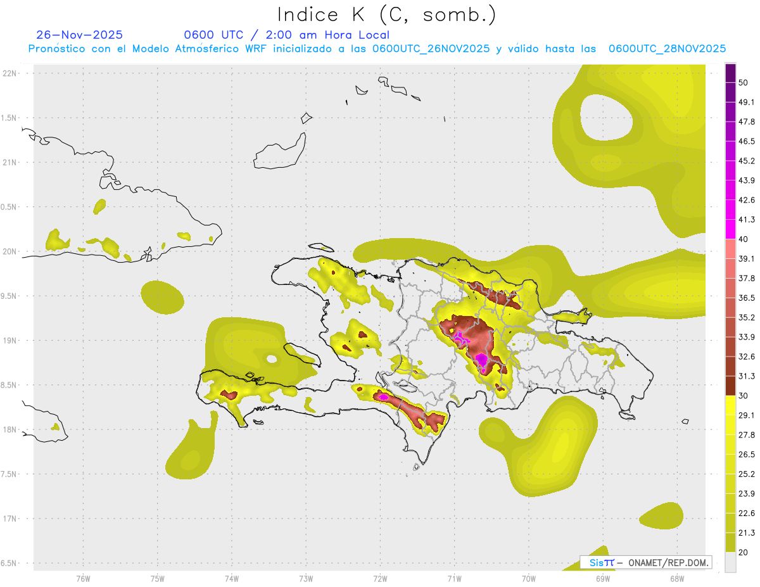Click the color scale value 41.3
This screenshot has width=760, height=587.
point(747,220)
